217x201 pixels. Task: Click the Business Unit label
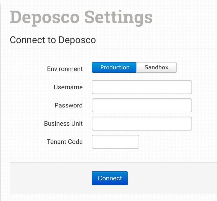pos(63,124)
